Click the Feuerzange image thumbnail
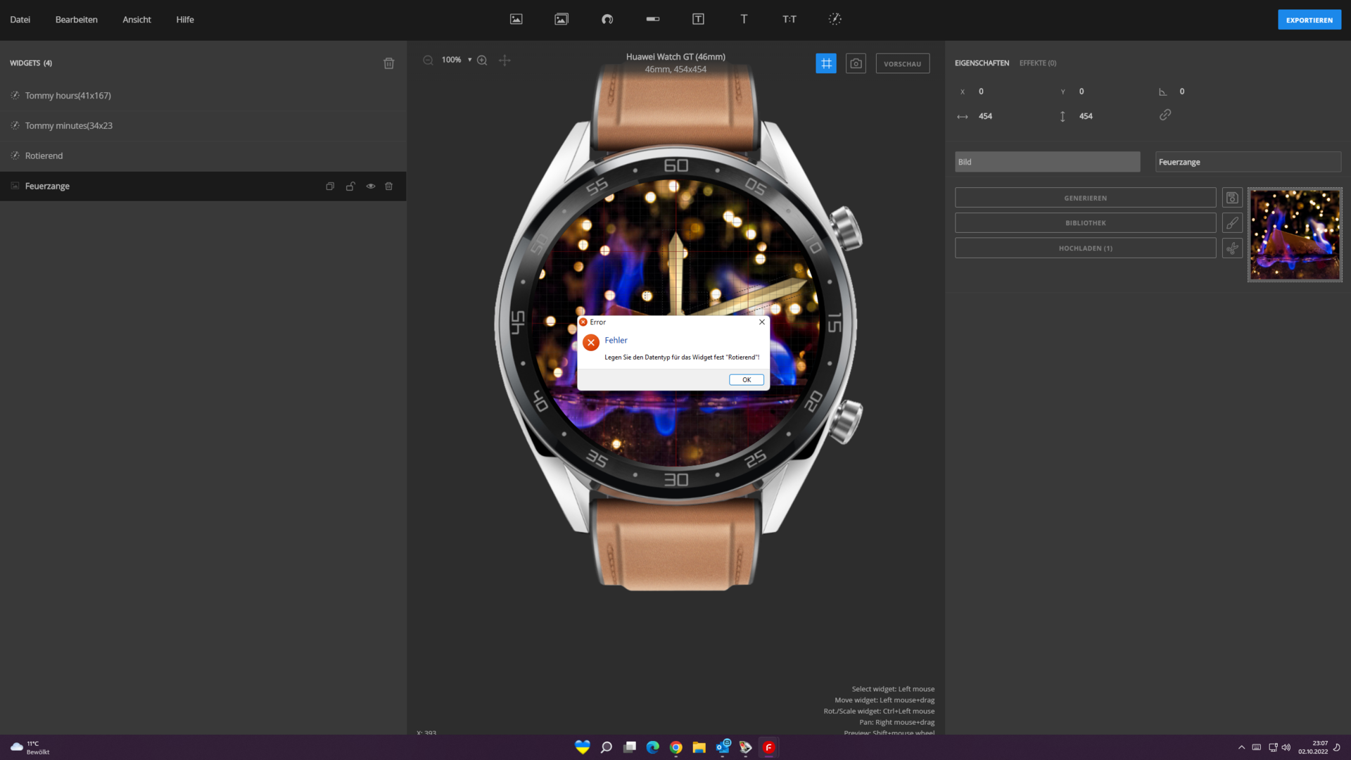Viewport: 1351px width, 760px height. (1295, 235)
